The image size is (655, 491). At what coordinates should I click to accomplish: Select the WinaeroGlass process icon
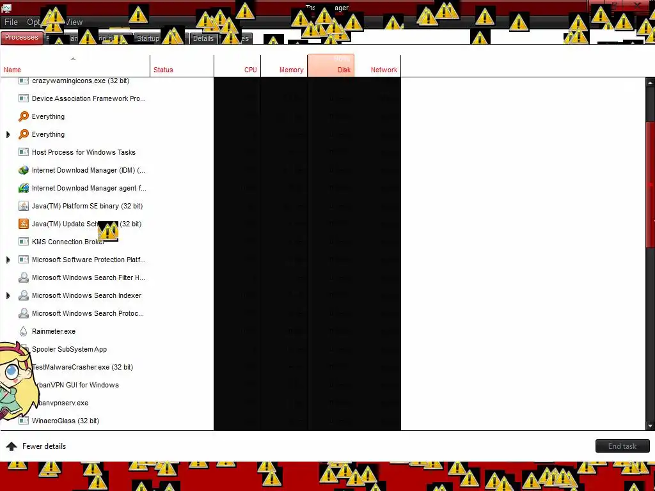[x=24, y=421]
